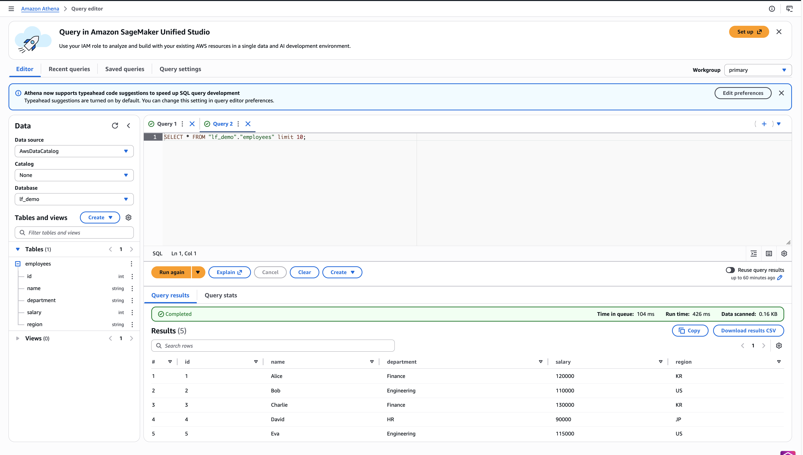Open the feedback icon in top bar

pyautogui.click(x=789, y=9)
